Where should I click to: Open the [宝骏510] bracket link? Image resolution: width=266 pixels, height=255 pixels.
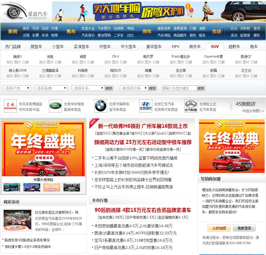point(103,133)
